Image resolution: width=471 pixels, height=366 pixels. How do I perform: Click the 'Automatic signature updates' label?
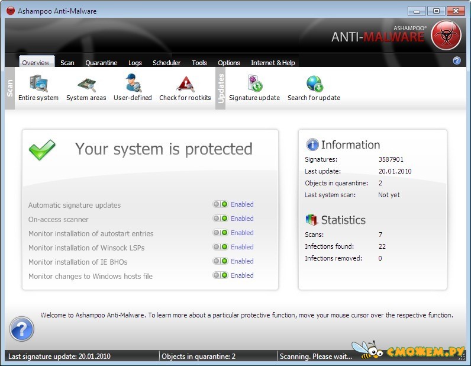tap(75, 205)
